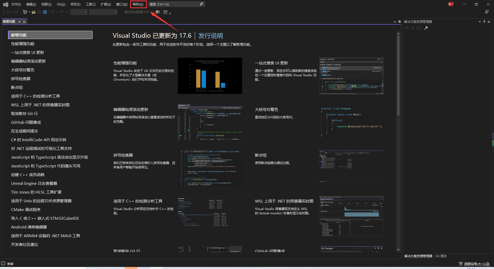Viewport: 494px width, 269px height.
Task: Click the red input method icon in title bar
Action: [x=451, y=4]
